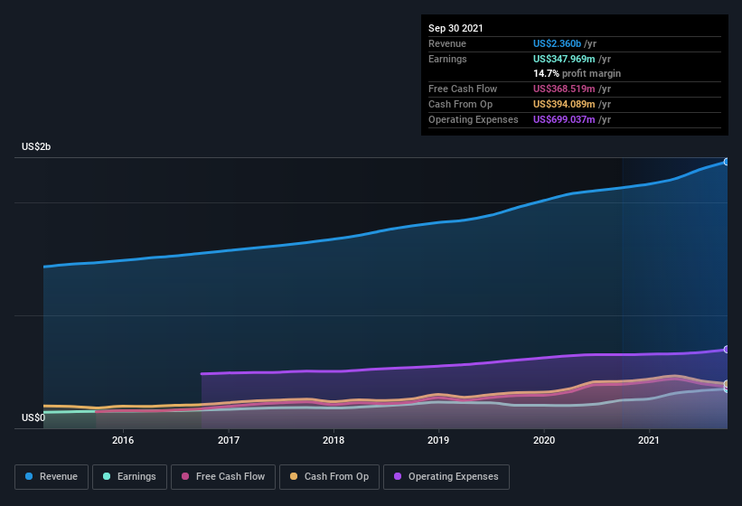The image size is (742, 506).
Task: Click the 2021 x-axis label
Action: [649, 440]
